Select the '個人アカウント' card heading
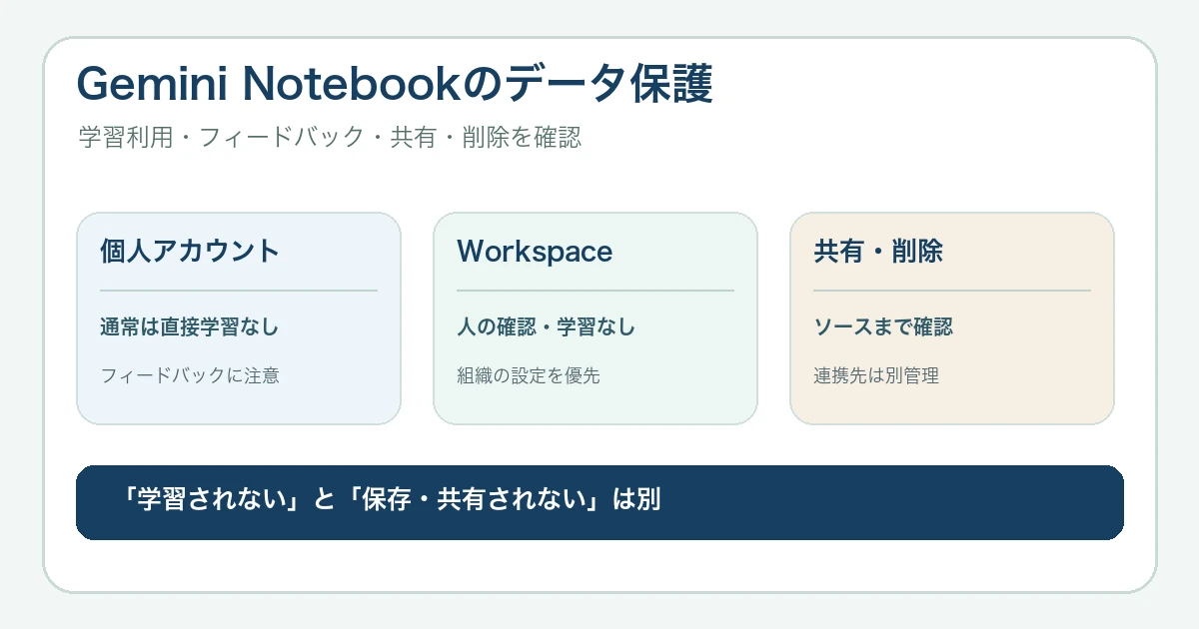1199x629 pixels. [x=190, y=251]
